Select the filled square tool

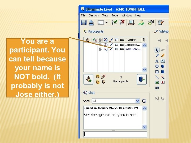(163, 72)
